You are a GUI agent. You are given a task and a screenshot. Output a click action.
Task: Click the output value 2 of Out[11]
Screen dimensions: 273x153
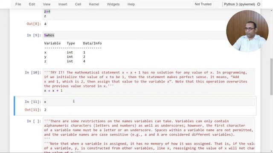(45, 110)
